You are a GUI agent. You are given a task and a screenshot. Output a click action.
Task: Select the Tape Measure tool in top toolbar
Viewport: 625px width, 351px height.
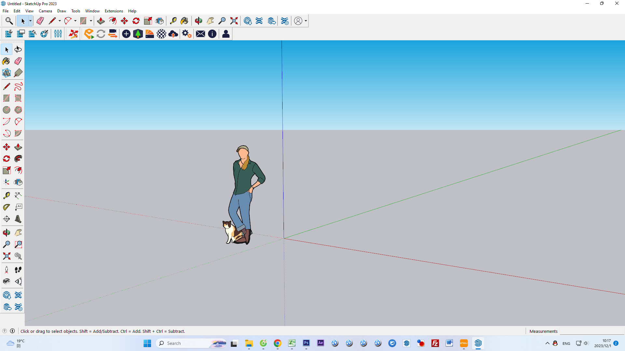coord(173,21)
